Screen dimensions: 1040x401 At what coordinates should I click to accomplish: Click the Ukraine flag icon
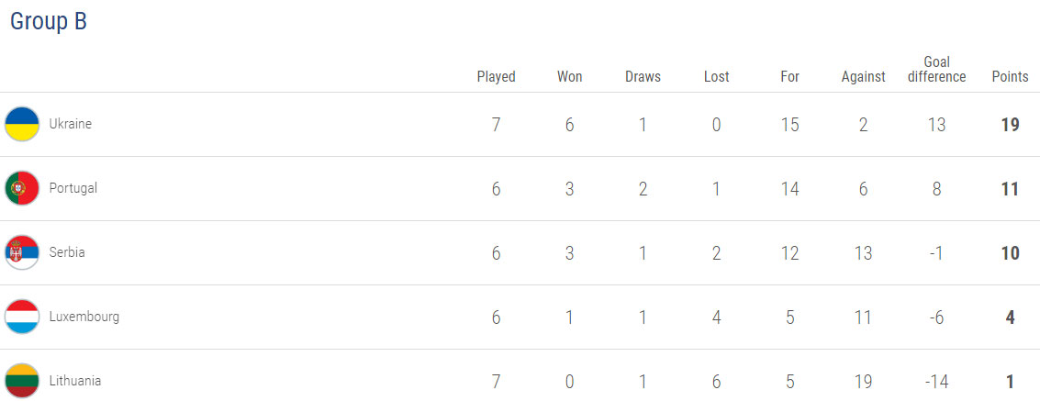(21, 124)
